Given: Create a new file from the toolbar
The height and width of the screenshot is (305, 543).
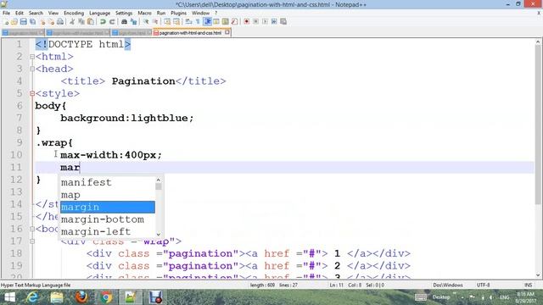Looking at the screenshot, I should coord(6,21).
